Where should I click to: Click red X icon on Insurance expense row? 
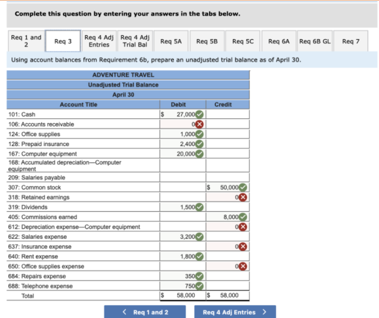[243, 247]
